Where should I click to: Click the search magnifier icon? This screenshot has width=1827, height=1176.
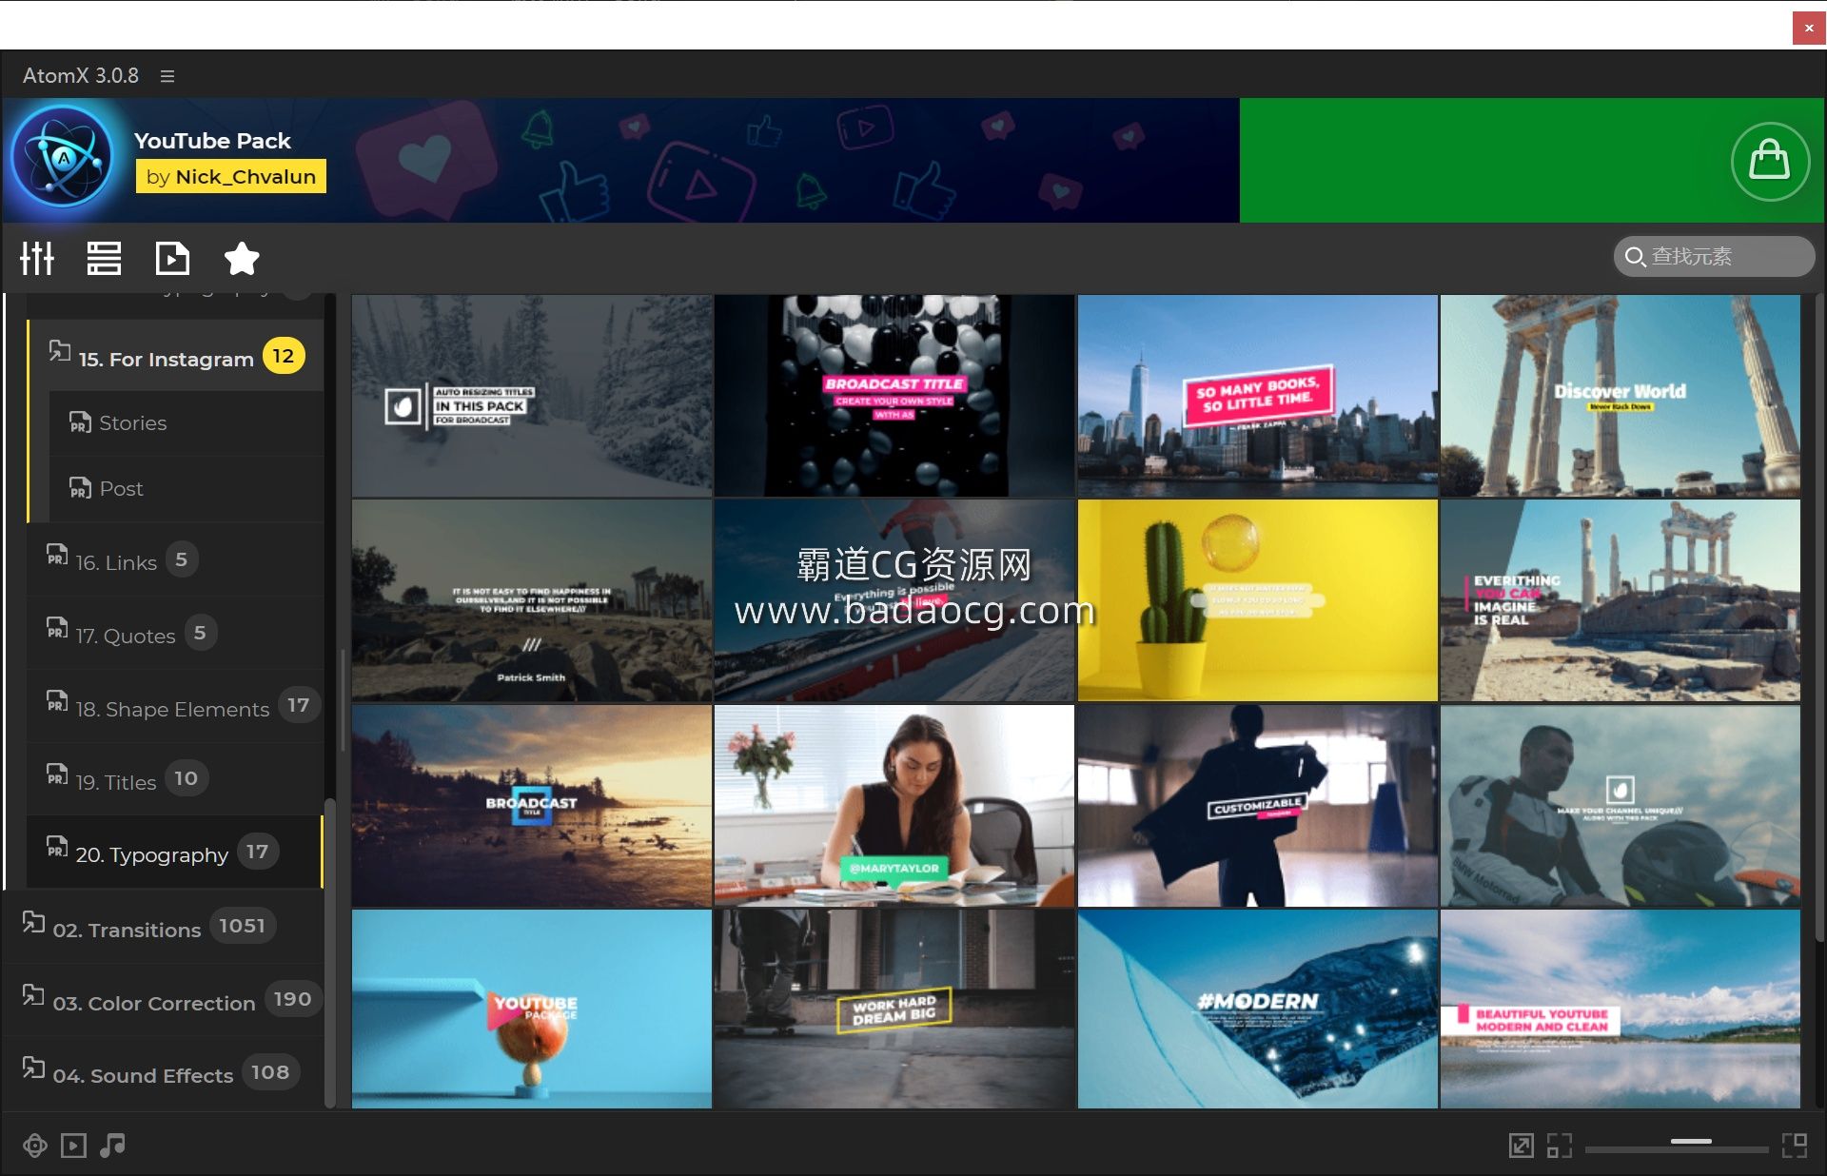tap(1635, 257)
